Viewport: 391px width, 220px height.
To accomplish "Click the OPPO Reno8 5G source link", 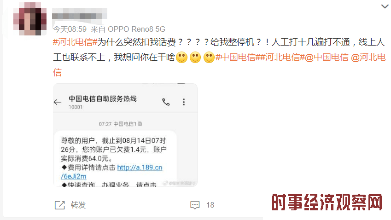I will [136, 29].
